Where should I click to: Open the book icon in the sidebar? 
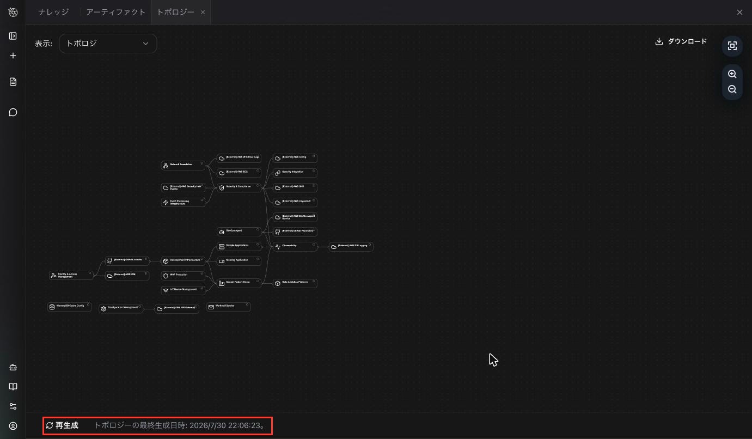click(13, 387)
